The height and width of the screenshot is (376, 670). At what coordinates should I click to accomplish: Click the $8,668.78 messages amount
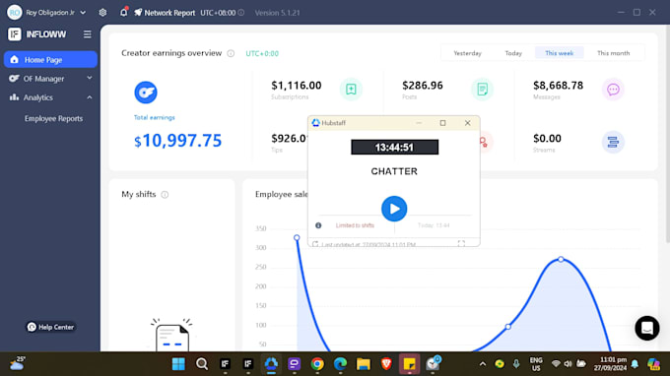point(558,86)
